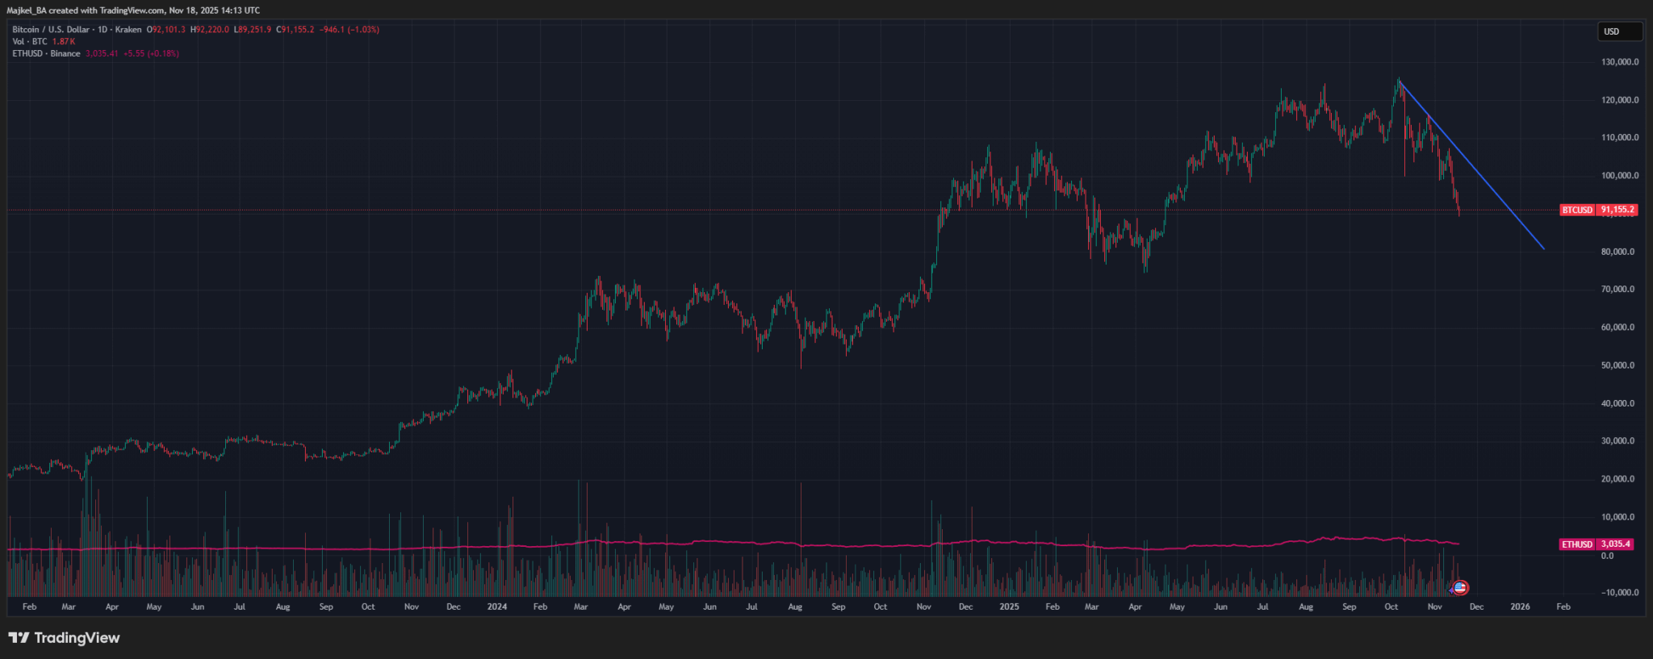Click the Majkel_BA author name in header

(26, 10)
